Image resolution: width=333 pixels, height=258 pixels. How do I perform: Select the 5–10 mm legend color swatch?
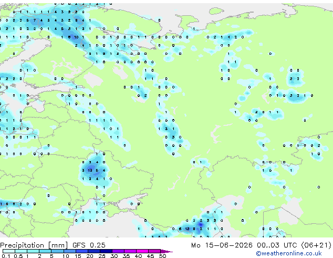[x=57, y=251]
